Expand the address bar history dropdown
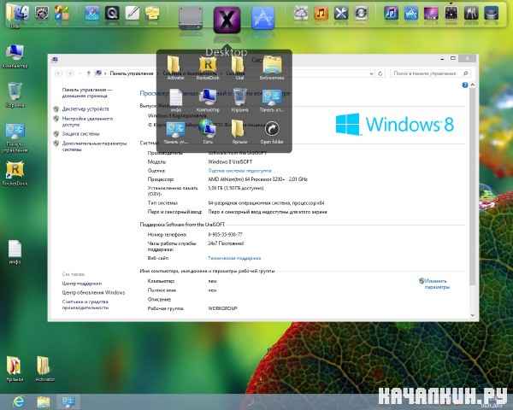 click(x=371, y=73)
